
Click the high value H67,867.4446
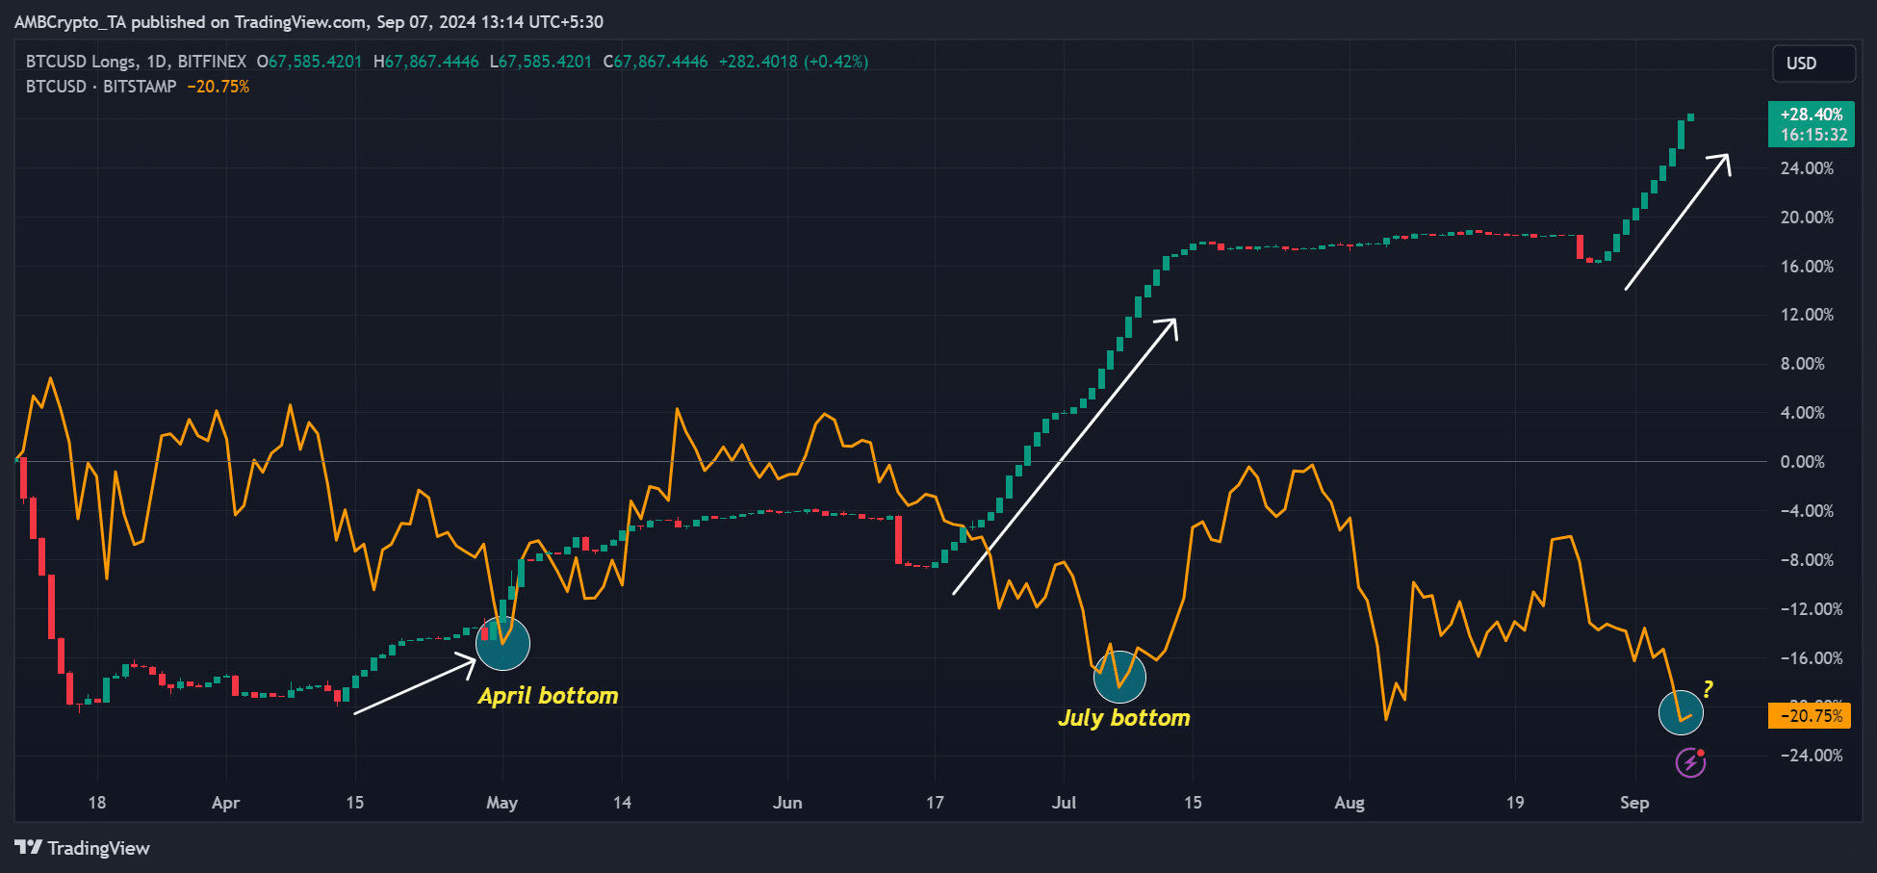pos(425,62)
